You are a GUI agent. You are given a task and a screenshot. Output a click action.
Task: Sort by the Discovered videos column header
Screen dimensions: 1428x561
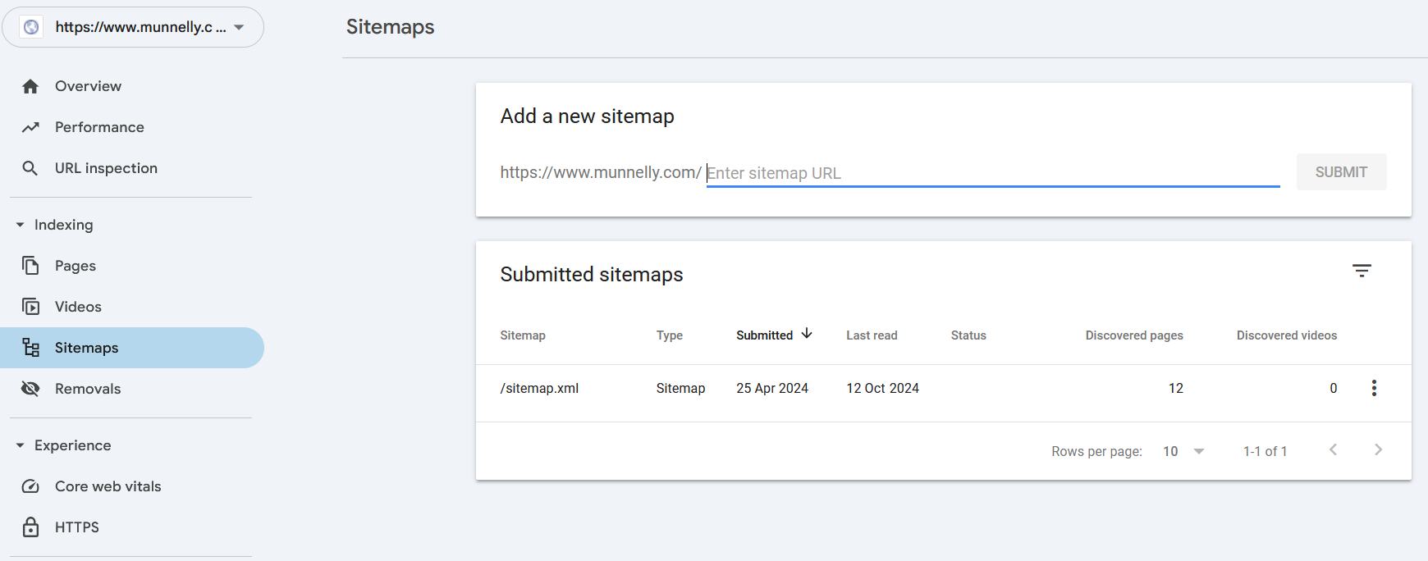(1287, 335)
